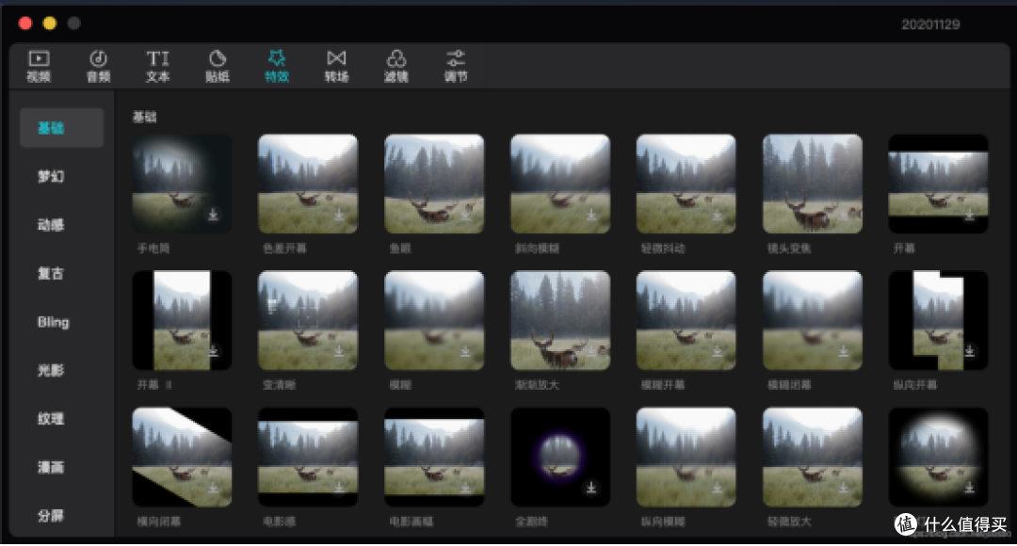Viewport: 1017px width, 546px height.
Task: Click the 轻微放大 label
Action: click(789, 522)
